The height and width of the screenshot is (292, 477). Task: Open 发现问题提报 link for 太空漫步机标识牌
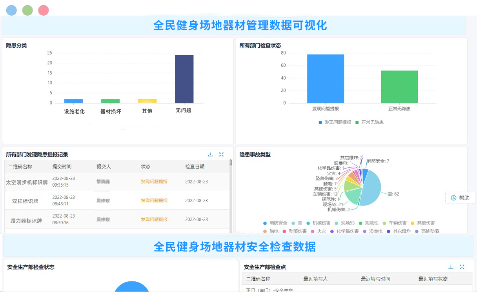(154, 182)
